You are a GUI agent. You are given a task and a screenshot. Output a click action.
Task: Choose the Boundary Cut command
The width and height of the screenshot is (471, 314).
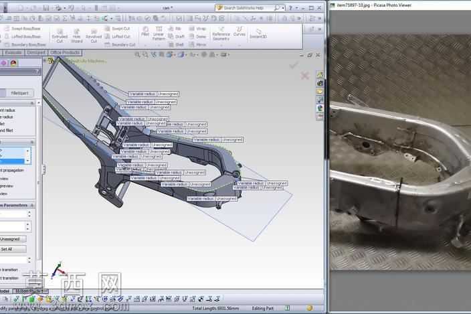(x=120, y=44)
